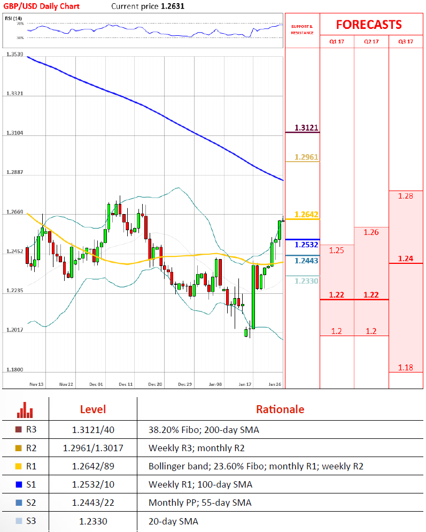Click the RSI 70% threshold label
The image size is (426, 532).
pos(20,24)
